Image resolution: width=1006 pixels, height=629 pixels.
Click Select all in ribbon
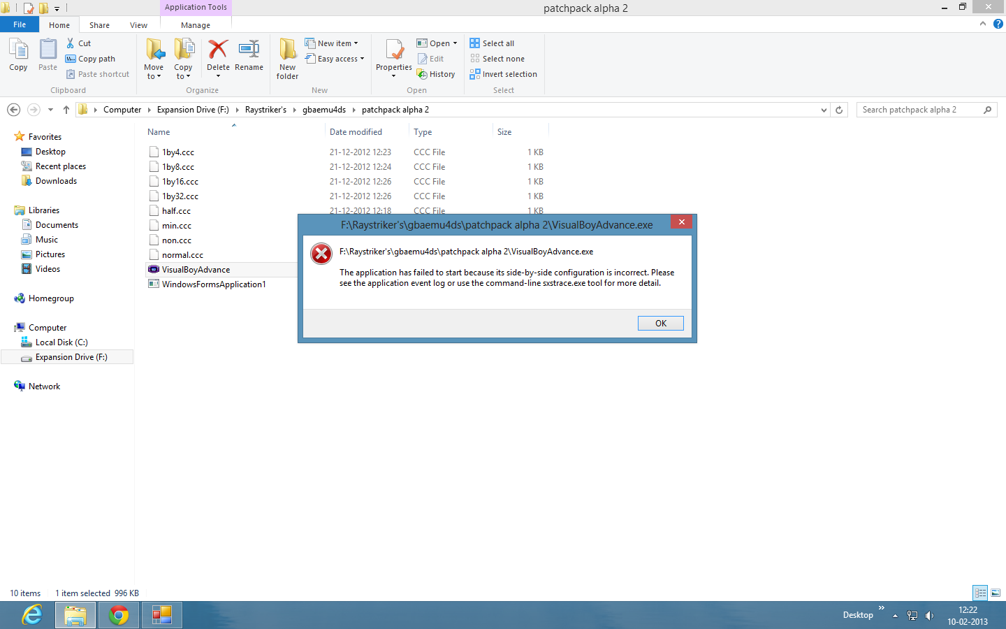(492, 43)
